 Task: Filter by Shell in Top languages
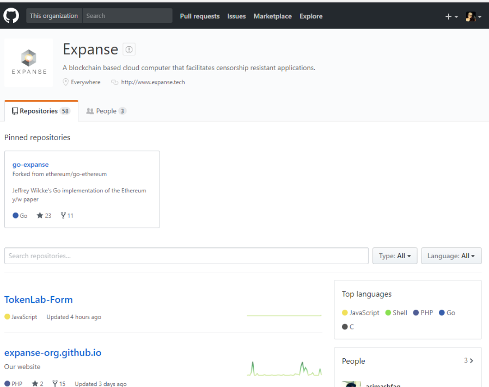coord(396,313)
